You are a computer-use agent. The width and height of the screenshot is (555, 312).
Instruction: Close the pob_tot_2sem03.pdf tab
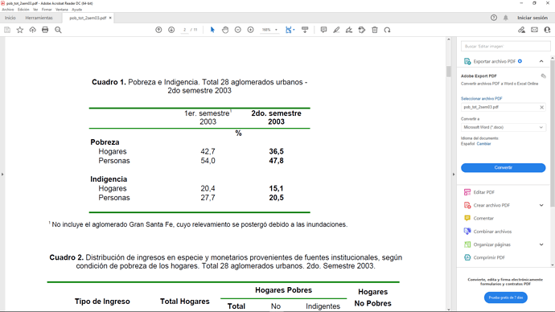click(x=110, y=18)
